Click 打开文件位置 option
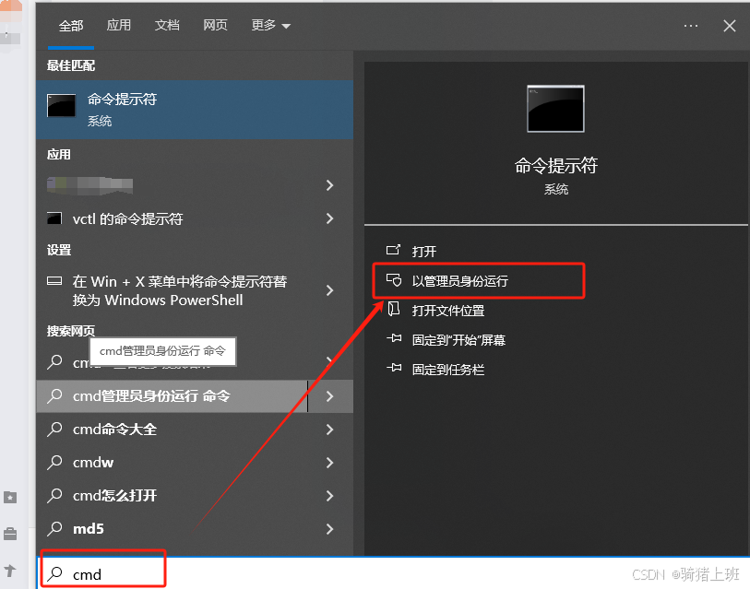 448,311
